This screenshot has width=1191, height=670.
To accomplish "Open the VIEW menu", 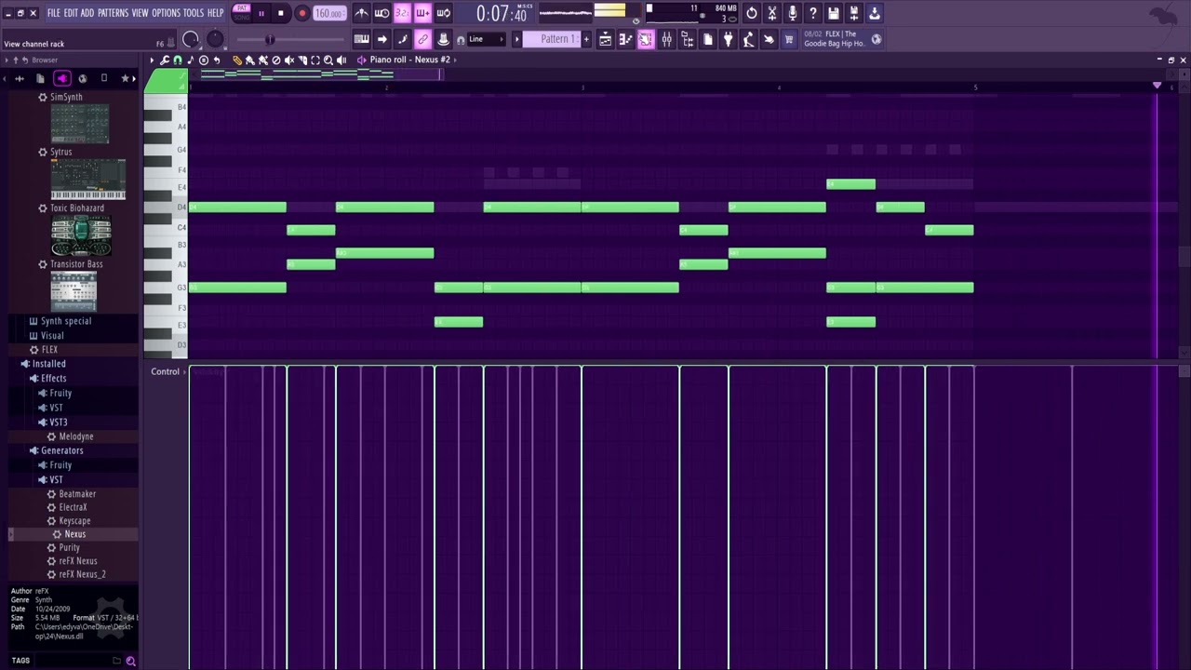I will [x=140, y=13].
